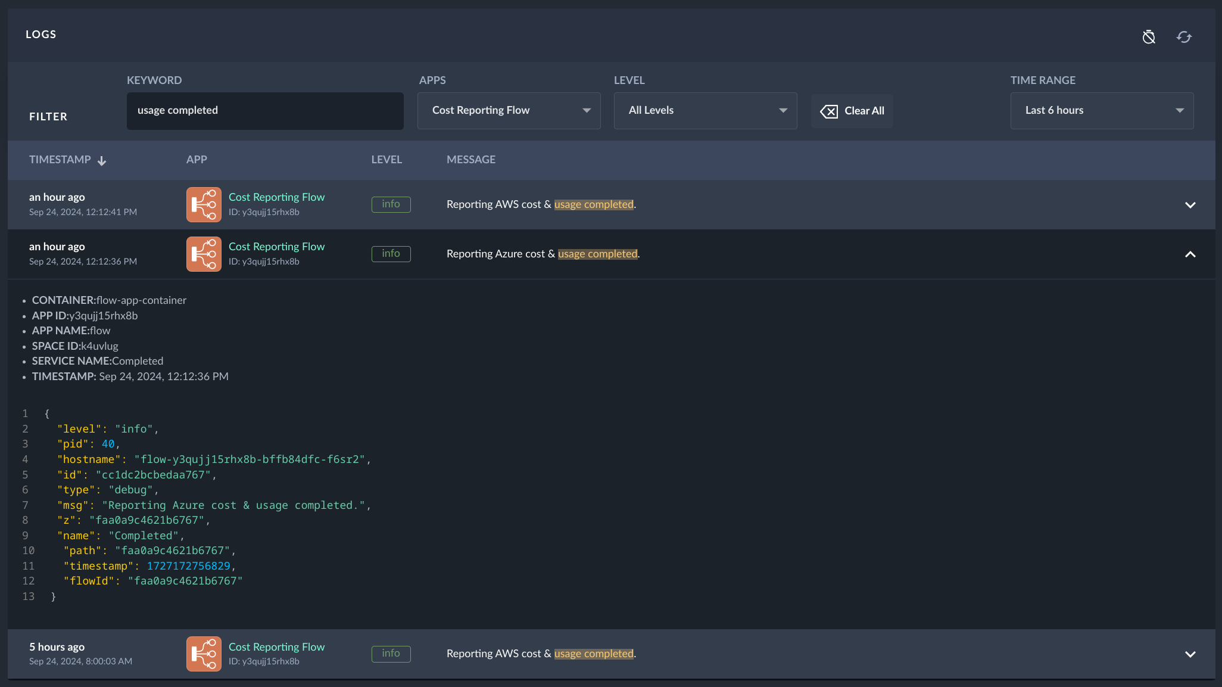Click the Reporting Azure cost message text

click(x=543, y=254)
